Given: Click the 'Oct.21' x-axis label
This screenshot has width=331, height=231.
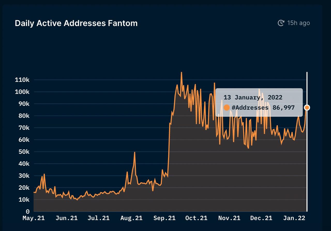Looking at the screenshot, I should 196,218.
